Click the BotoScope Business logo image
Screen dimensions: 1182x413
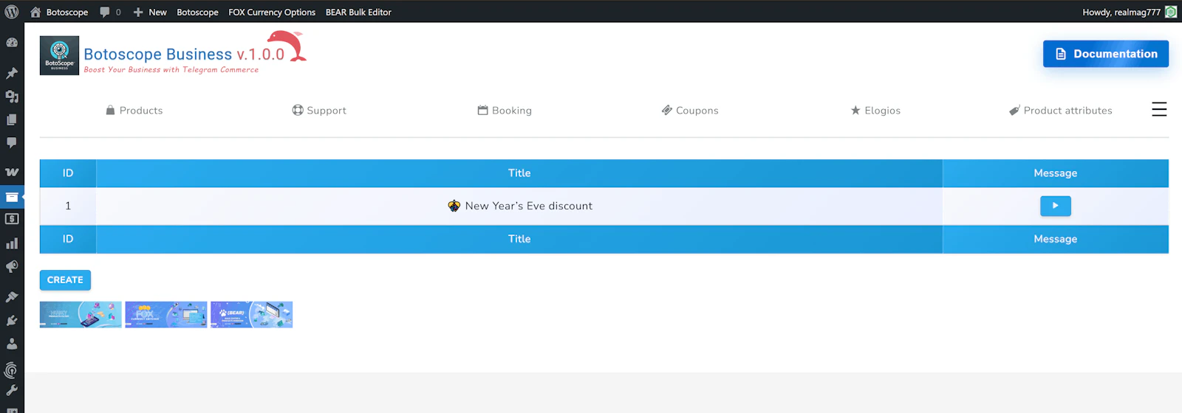[x=59, y=55]
